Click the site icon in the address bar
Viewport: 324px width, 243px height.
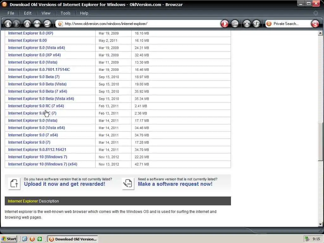click(60, 24)
